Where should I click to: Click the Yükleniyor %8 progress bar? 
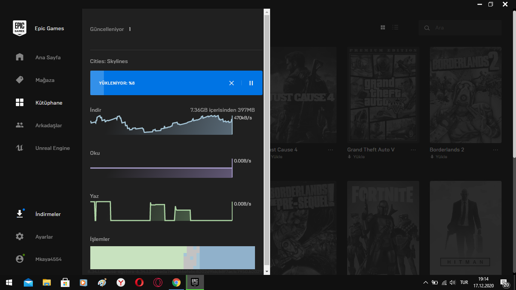pyautogui.click(x=176, y=83)
